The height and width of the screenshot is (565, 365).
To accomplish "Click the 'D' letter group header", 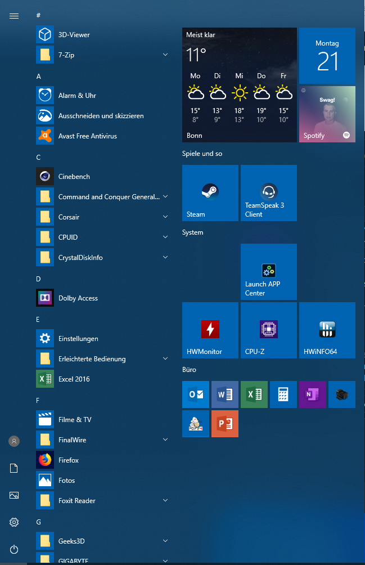I will tap(38, 279).
